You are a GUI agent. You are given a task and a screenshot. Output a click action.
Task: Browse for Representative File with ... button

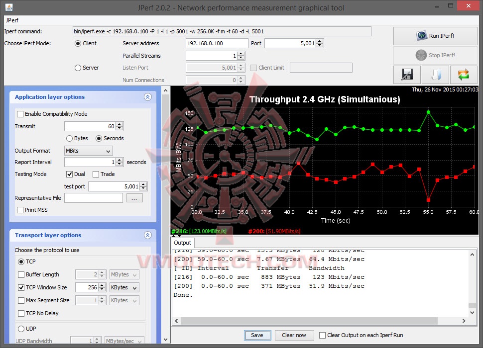(x=134, y=198)
